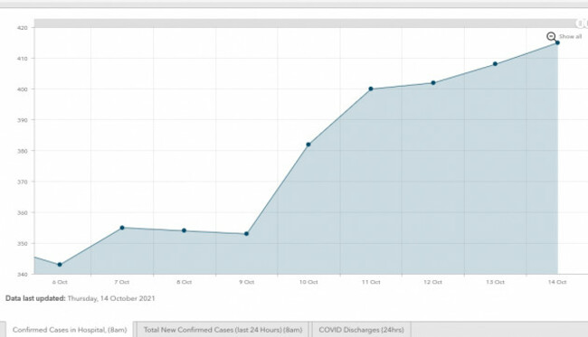The height and width of the screenshot is (337, 588).
Task: Click the '340' y-axis value
Action: pos(22,274)
